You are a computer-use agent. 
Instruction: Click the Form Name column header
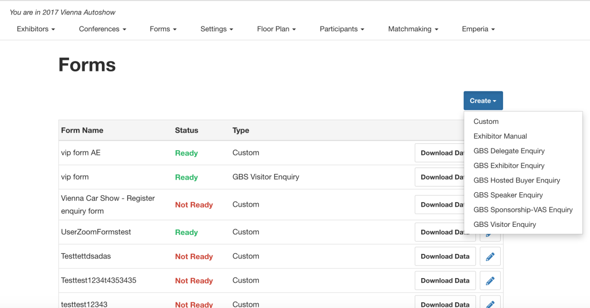tap(82, 131)
